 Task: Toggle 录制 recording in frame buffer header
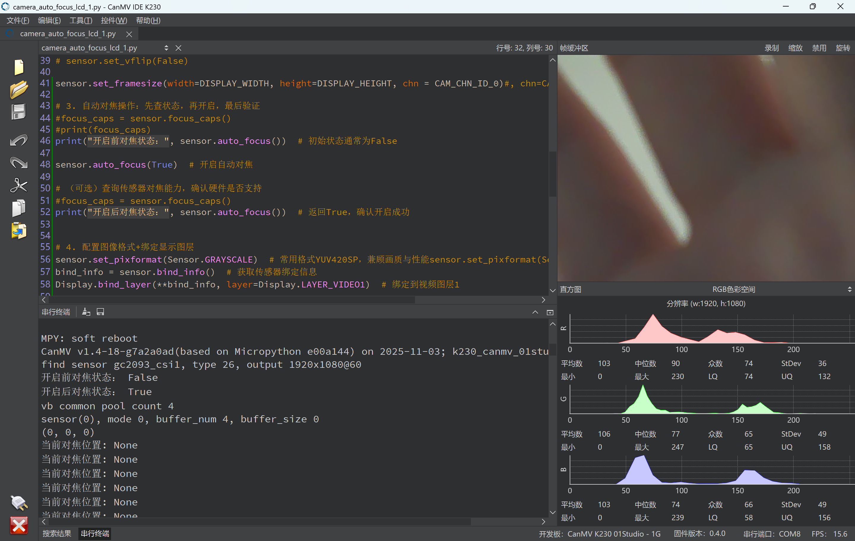[771, 48]
